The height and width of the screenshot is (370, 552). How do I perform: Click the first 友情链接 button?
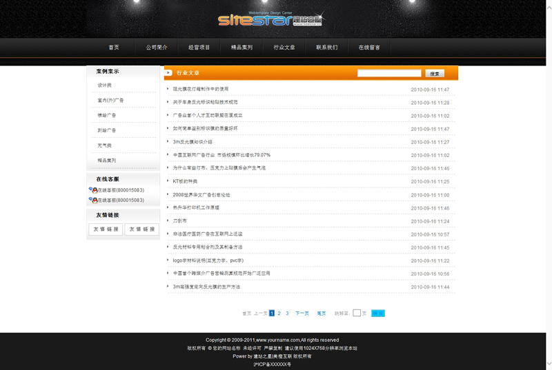click(106, 229)
